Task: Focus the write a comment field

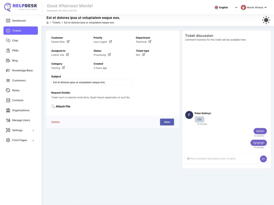Action: coord(222,159)
